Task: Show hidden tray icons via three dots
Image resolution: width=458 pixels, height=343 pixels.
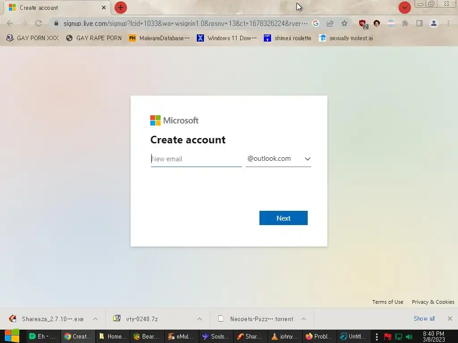Action: click(377, 337)
